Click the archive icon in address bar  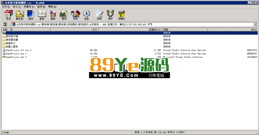coord(14,24)
